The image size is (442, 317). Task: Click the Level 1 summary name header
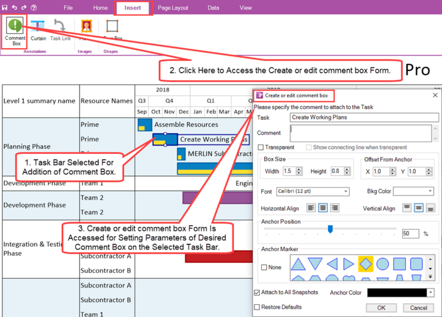click(x=39, y=101)
